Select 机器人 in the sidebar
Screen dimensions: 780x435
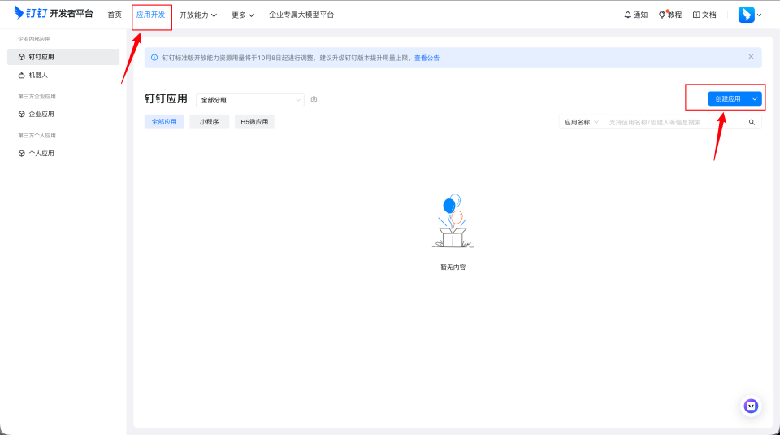tap(63, 75)
